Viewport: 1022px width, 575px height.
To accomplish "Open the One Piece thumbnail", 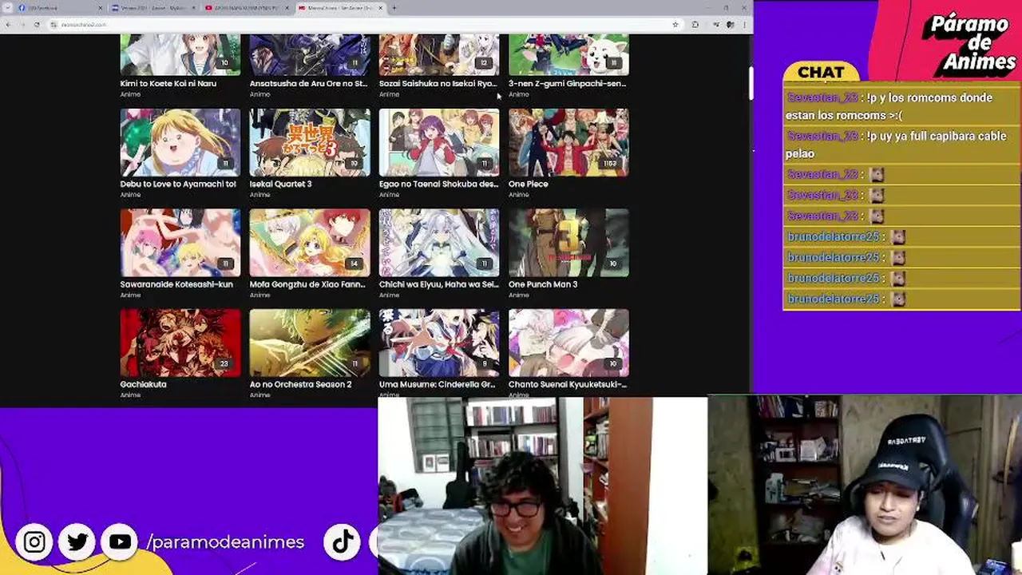I will coord(568,142).
